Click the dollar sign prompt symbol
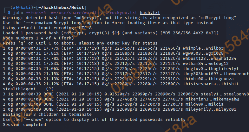 tap(9, 12)
